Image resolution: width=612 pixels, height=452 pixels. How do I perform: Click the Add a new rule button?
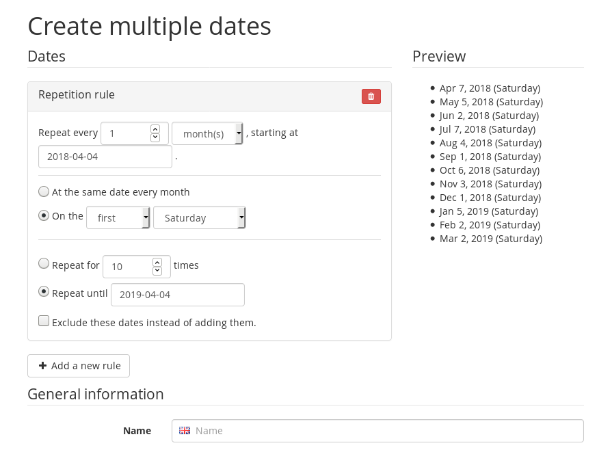point(79,366)
